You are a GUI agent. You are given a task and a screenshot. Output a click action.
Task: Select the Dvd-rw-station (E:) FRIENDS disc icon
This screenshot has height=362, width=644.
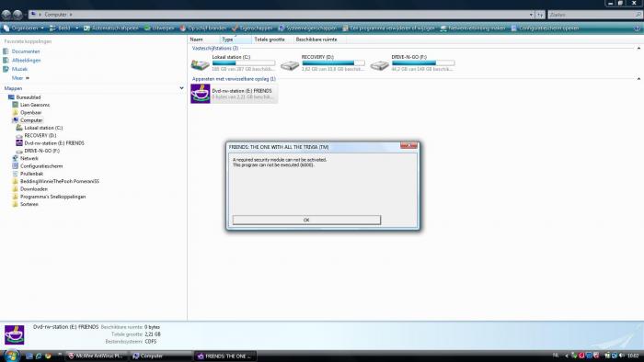tap(201, 94)
